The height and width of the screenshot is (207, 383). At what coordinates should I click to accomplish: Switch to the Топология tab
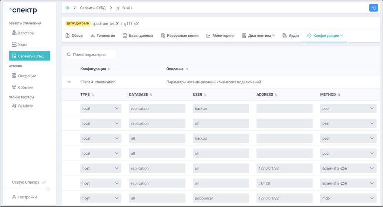[x=103, y=36]
